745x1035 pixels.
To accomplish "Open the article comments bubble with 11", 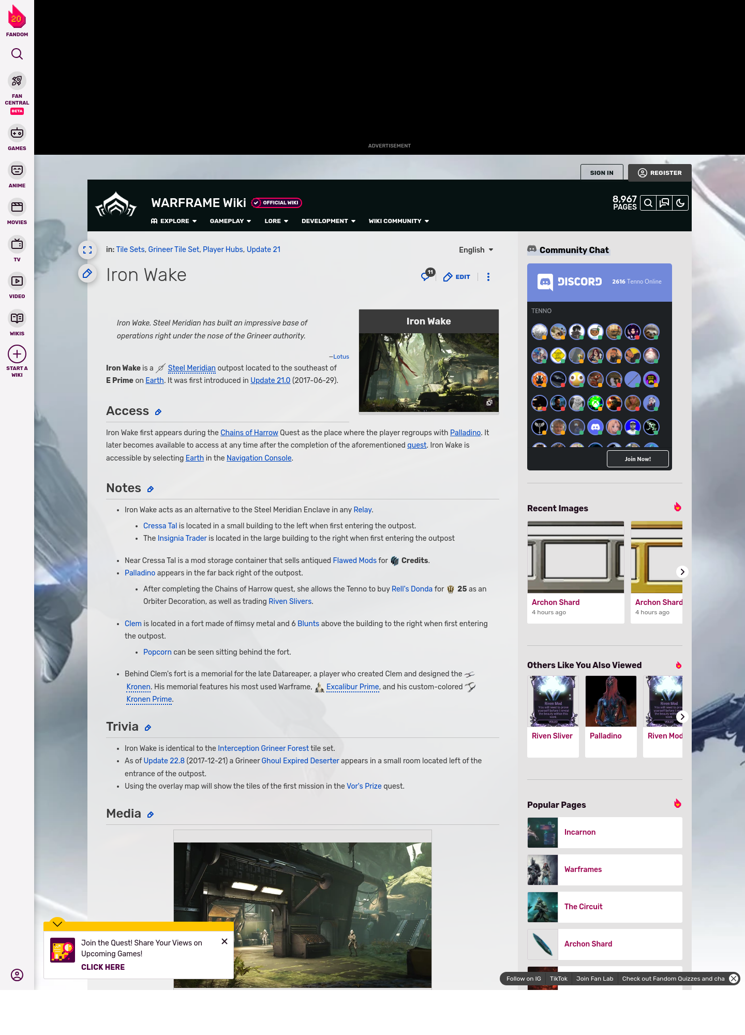I will pos(427,275).
